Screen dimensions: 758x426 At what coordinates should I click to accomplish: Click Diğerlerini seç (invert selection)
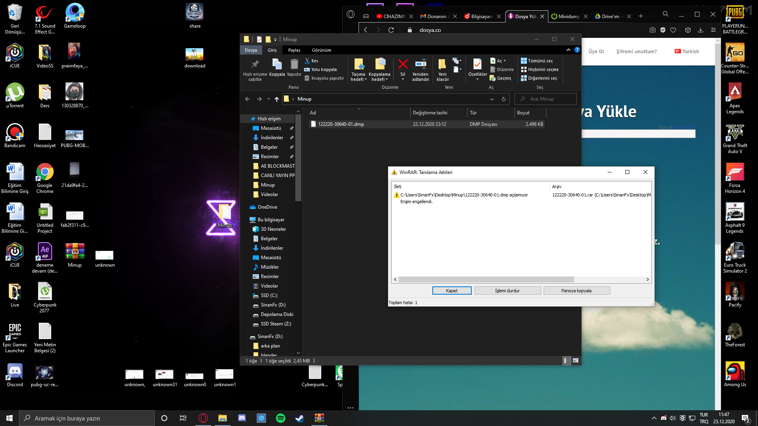(539, 78)
